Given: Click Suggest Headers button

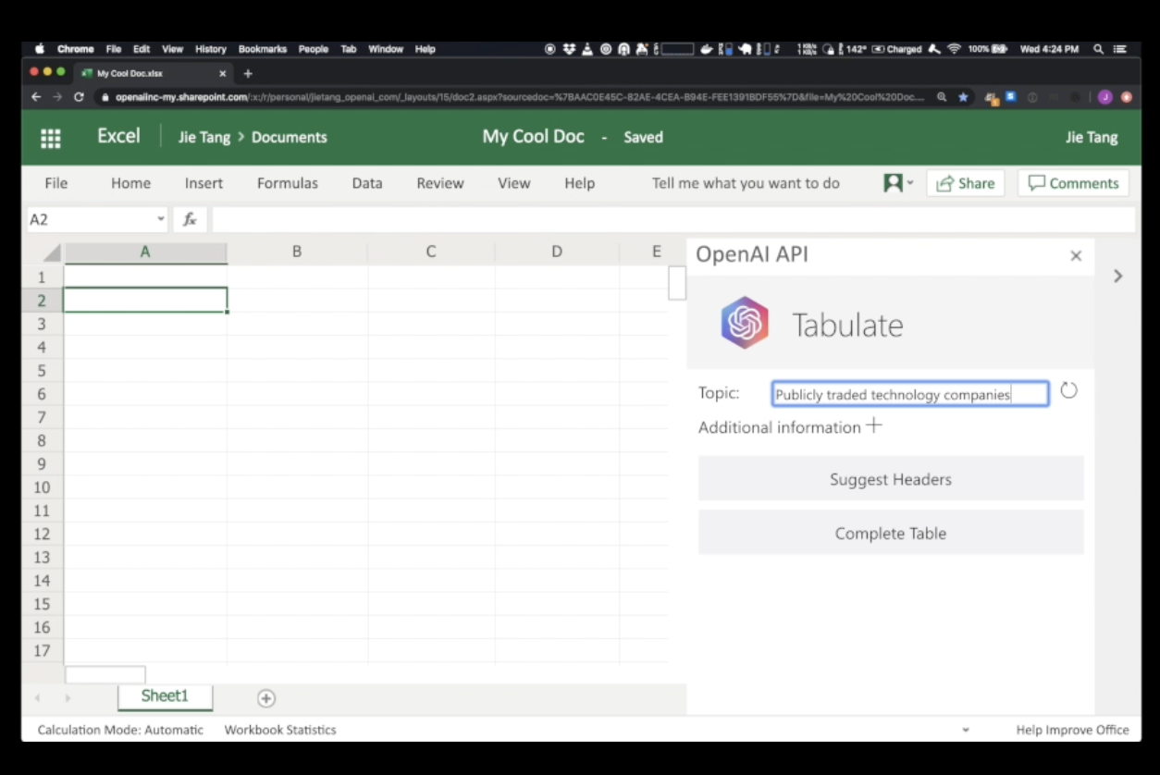Looking at the screenshot, I should point(891,479).
